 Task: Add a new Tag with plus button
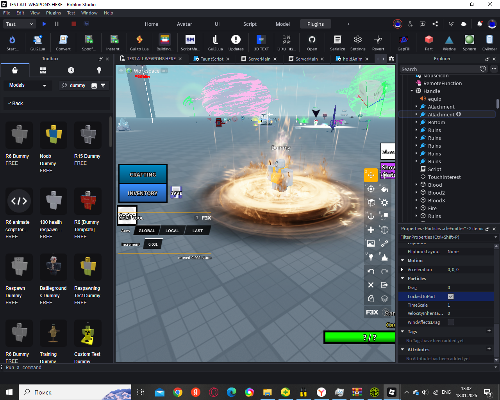[x=489, y=331]
